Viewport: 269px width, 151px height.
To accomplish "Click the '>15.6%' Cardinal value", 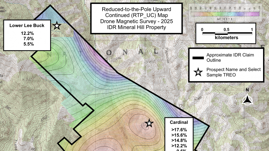I will pyautogui.click(x=179, y=135).
